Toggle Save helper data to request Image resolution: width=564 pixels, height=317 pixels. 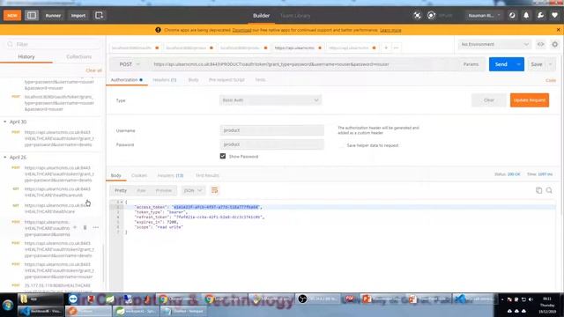point(341,145)
